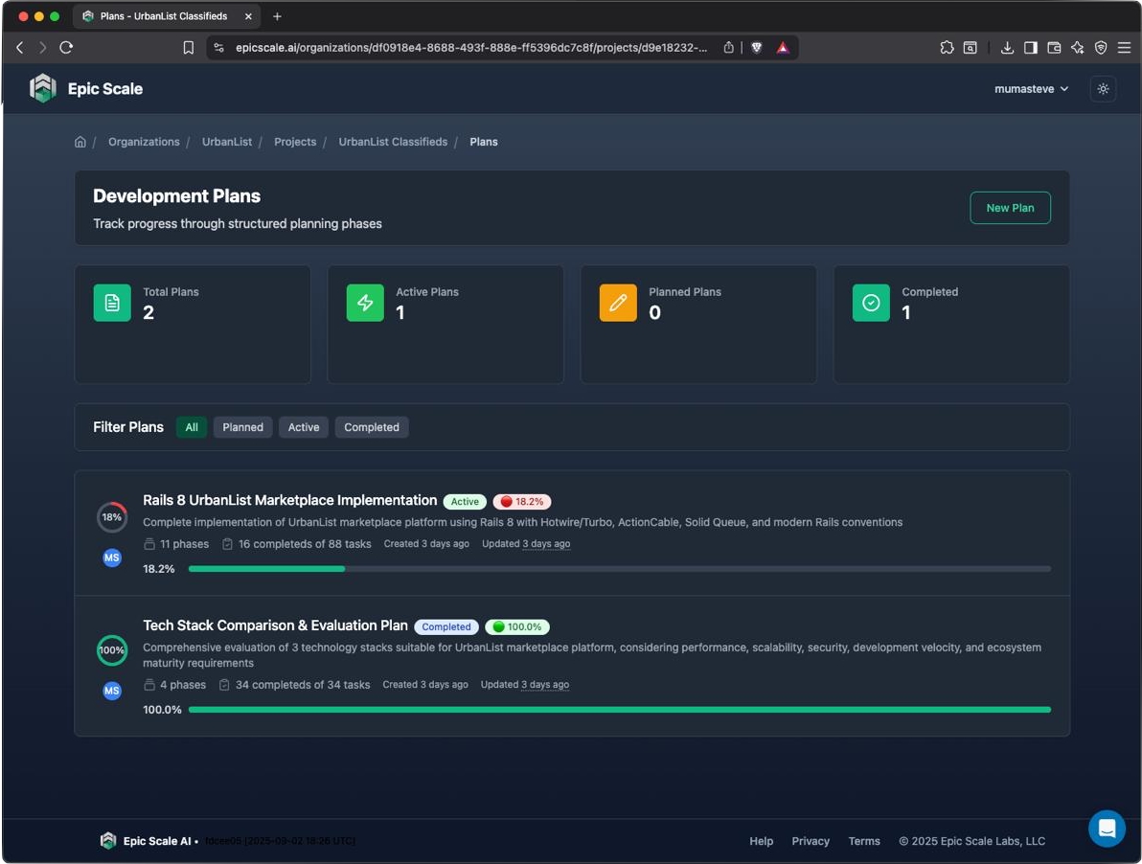Click the 100.0% progress bar
This screenshot has width=1142, height=864.
pos(619,709)
